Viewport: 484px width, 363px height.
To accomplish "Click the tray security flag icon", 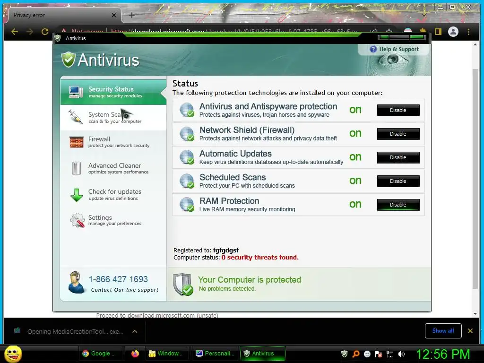I will point(379,354).
